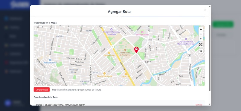Click the PRIVADA ROMA neighborhood label
The width and height of the screenshot is (241, 111).
coord(85,83)
